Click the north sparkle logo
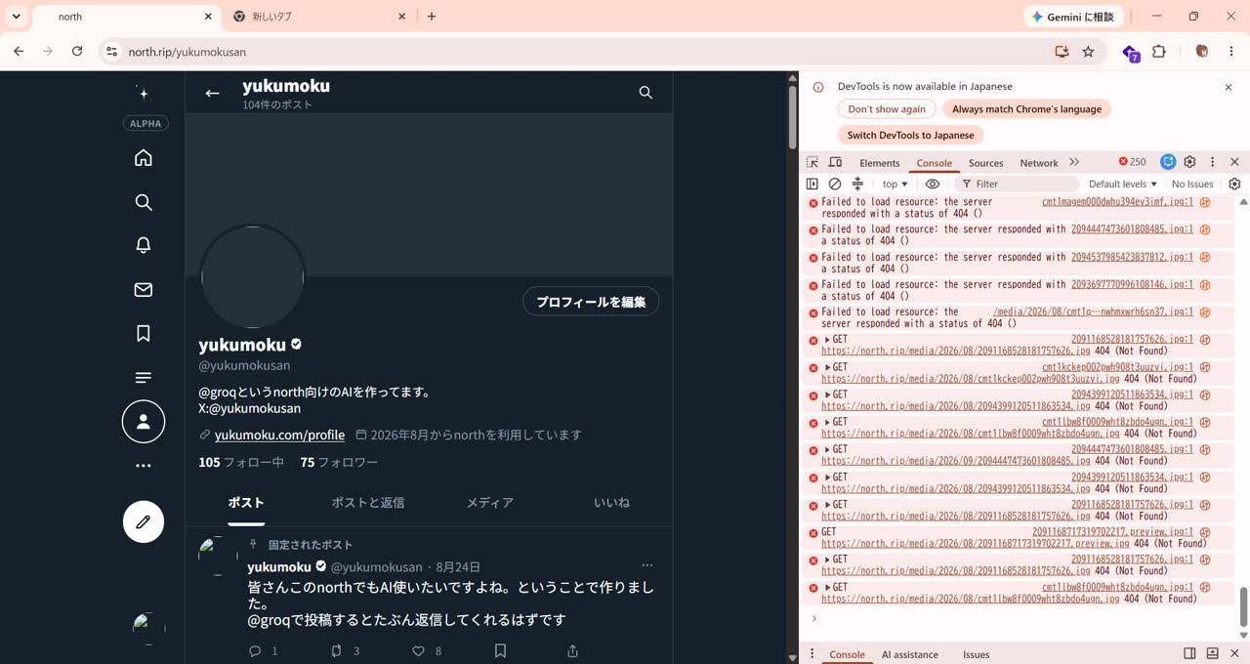Viewport: 1250px width, 664px height. [144, 93]
